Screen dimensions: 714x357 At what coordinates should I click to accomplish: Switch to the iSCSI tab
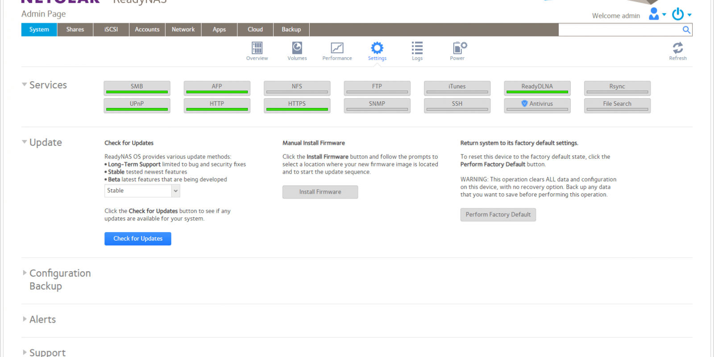[111, 29]
